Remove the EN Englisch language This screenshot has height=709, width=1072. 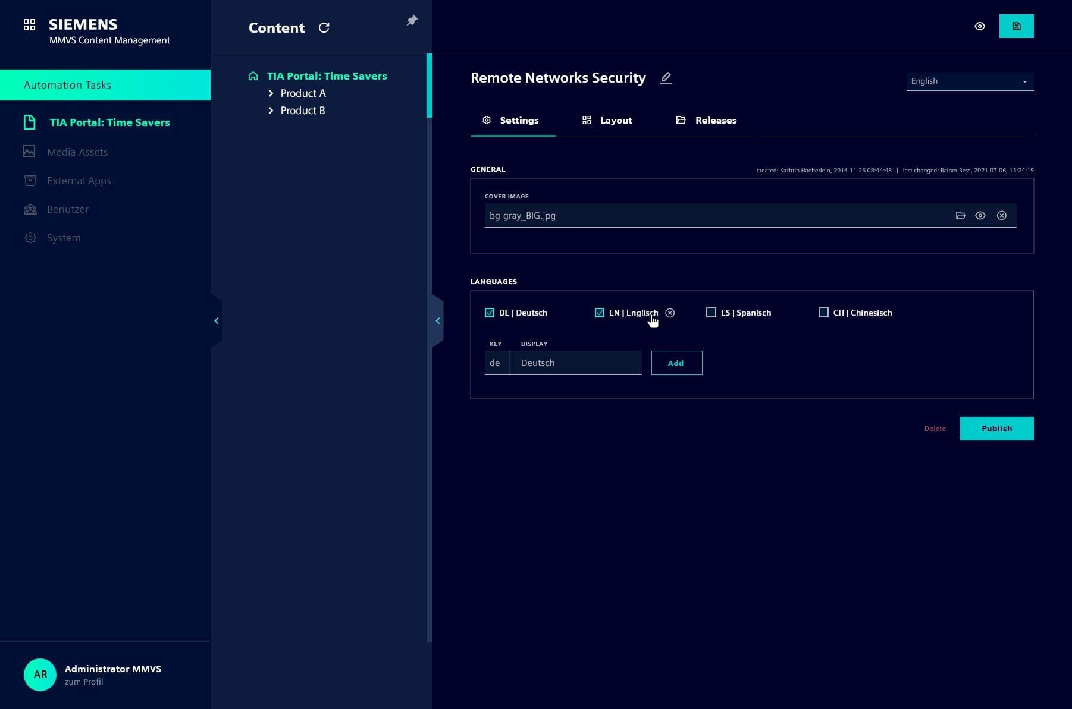click(x=670, y=313)
